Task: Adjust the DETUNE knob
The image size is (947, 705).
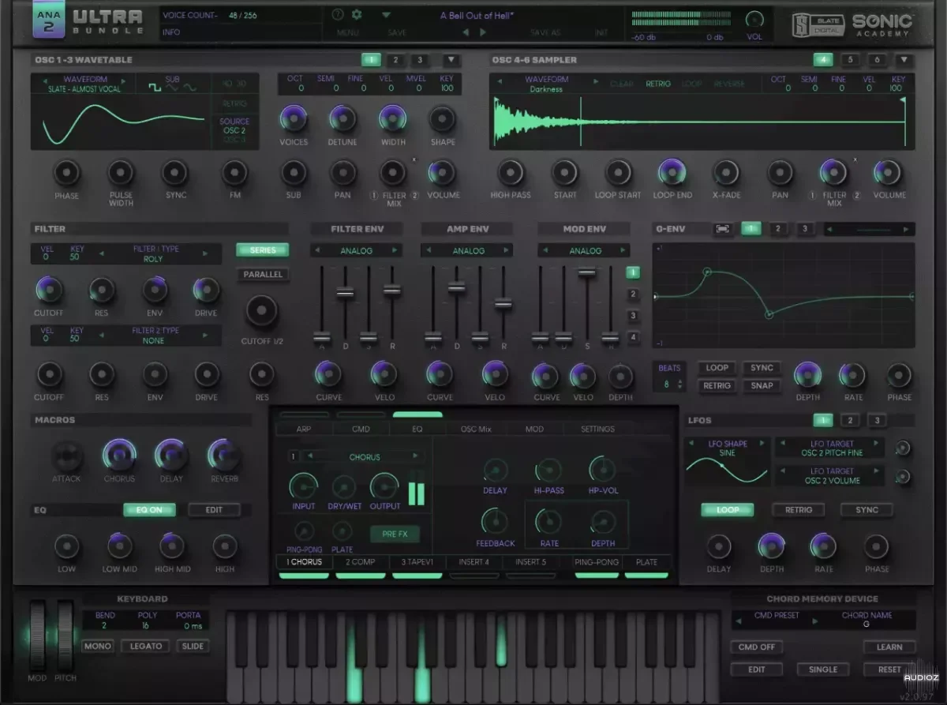Action: [343, 119]
